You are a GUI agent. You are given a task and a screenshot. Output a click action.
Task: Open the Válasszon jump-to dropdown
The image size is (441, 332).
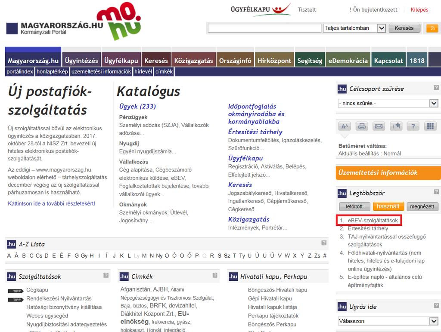tap(388, 321)
